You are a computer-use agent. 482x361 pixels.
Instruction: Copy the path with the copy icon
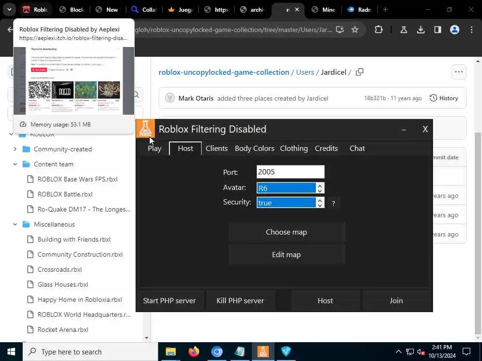(x=359, y=72)
